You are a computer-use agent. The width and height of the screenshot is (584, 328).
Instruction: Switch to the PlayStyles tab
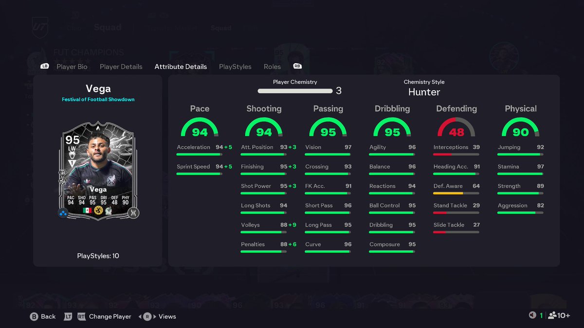[235, 67]
